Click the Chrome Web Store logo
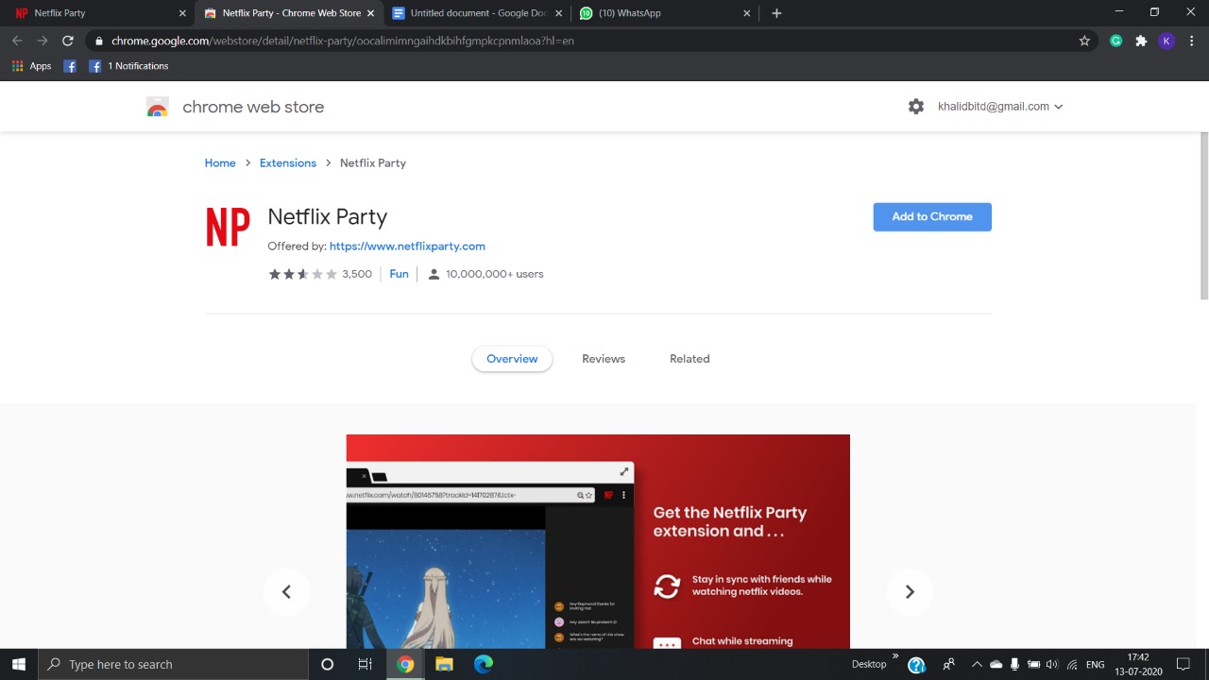This screenshot has width=1209, height=680. [x=158, y=107]
